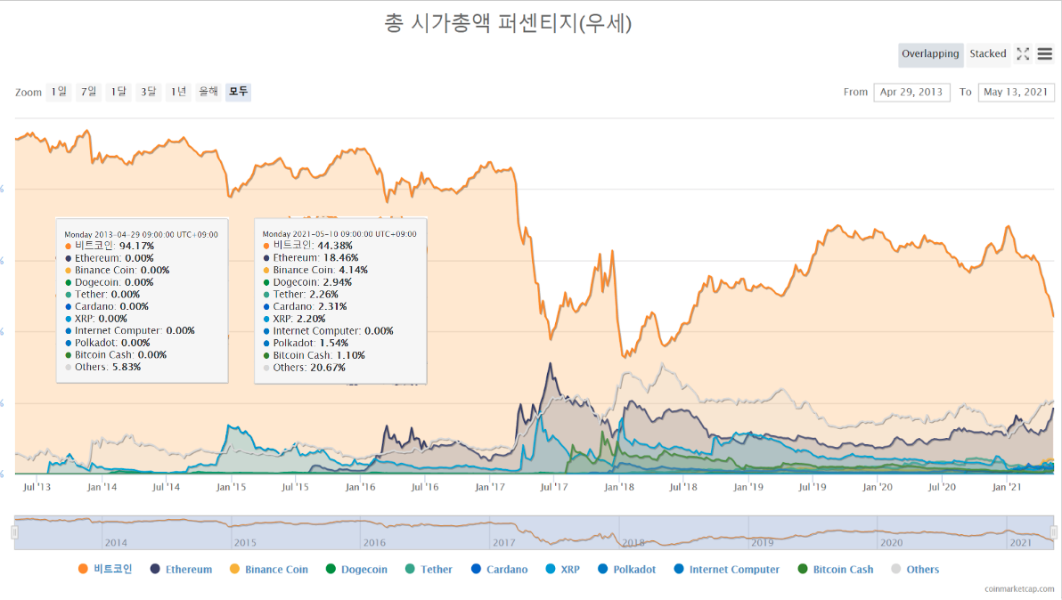Click the Tether legend marker
Viewport: 1062px width, 600px height.
pos(410,569)
